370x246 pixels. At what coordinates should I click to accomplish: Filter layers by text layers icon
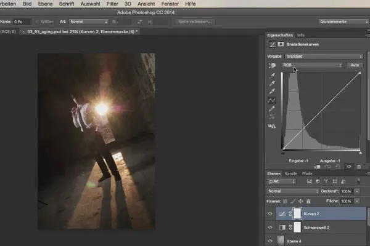click(326, 181)
